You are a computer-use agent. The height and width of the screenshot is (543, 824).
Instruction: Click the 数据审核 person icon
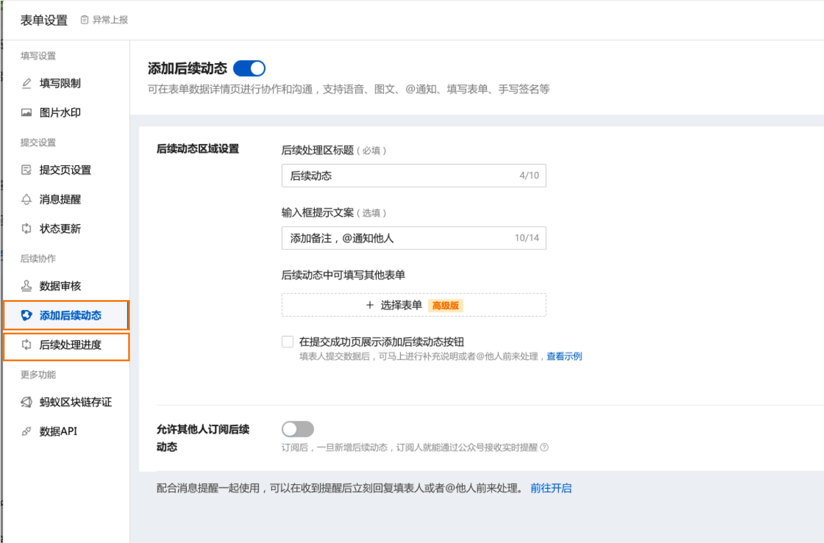(x=26, y=286)
